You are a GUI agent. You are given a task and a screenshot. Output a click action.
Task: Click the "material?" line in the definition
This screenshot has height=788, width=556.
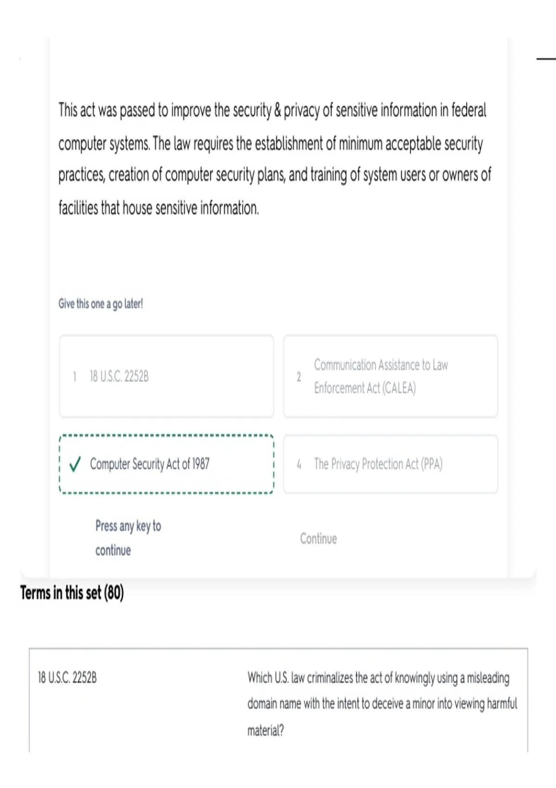coord(265,731)
